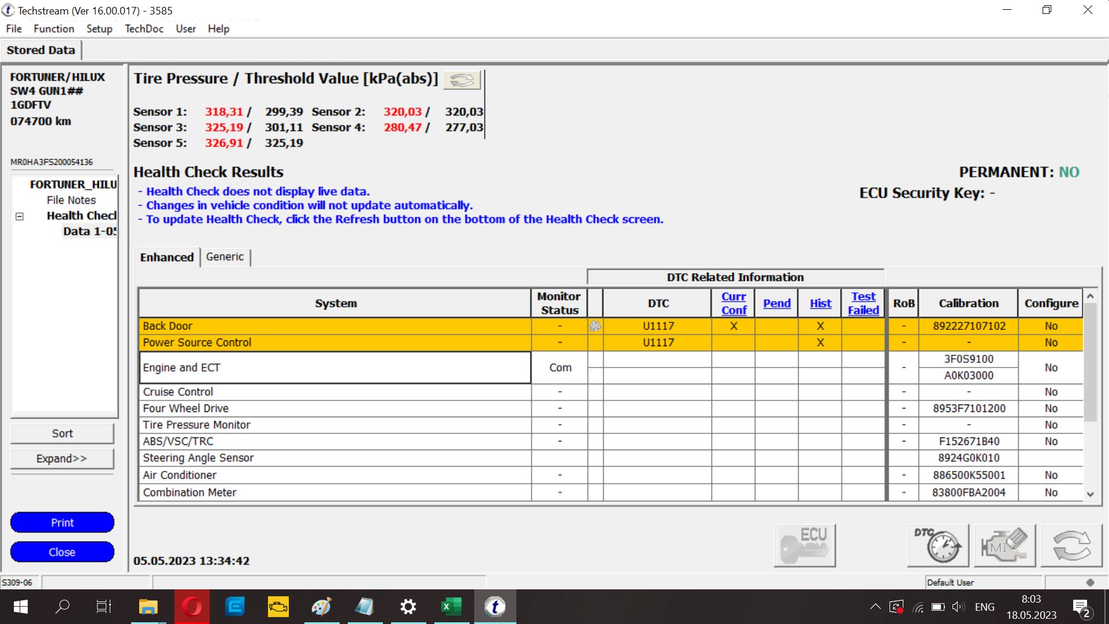
Task: Show hidden system tray icons
Action: point(876,607)
